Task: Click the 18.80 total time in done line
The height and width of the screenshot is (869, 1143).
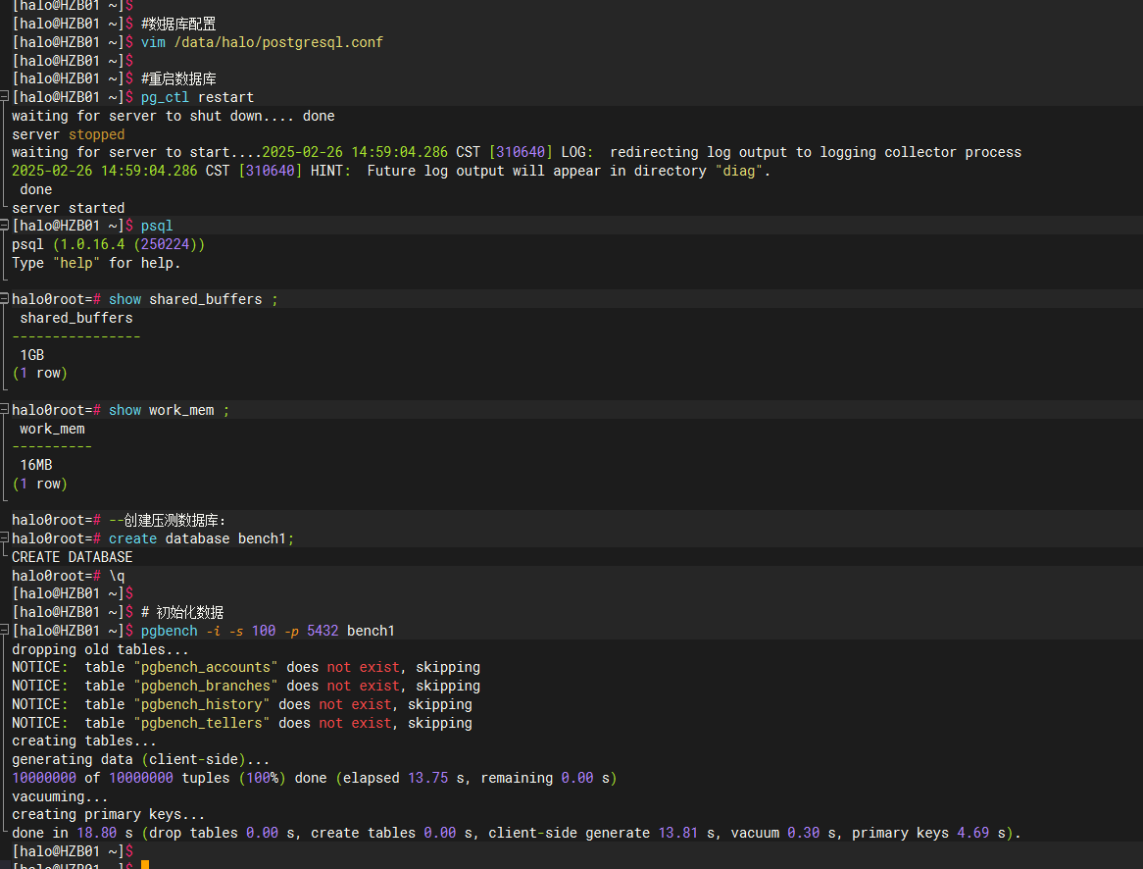Action: point(97,833)
